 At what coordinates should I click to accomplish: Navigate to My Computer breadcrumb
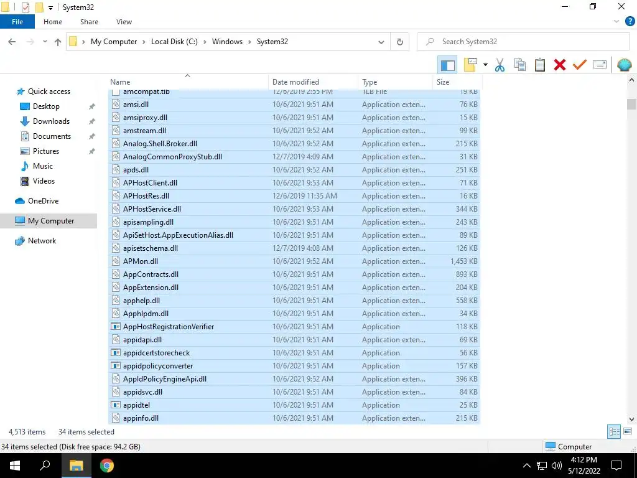(x=114, y=42)
